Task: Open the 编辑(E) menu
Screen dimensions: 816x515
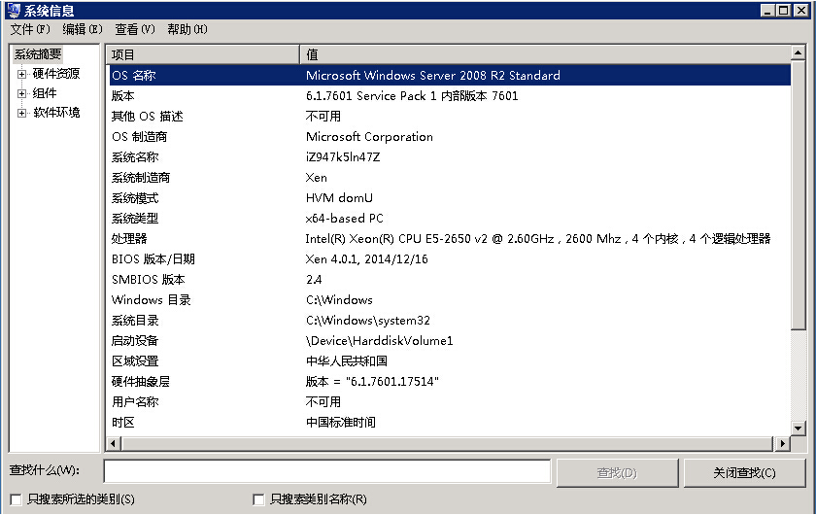Action: pos(83,29)
